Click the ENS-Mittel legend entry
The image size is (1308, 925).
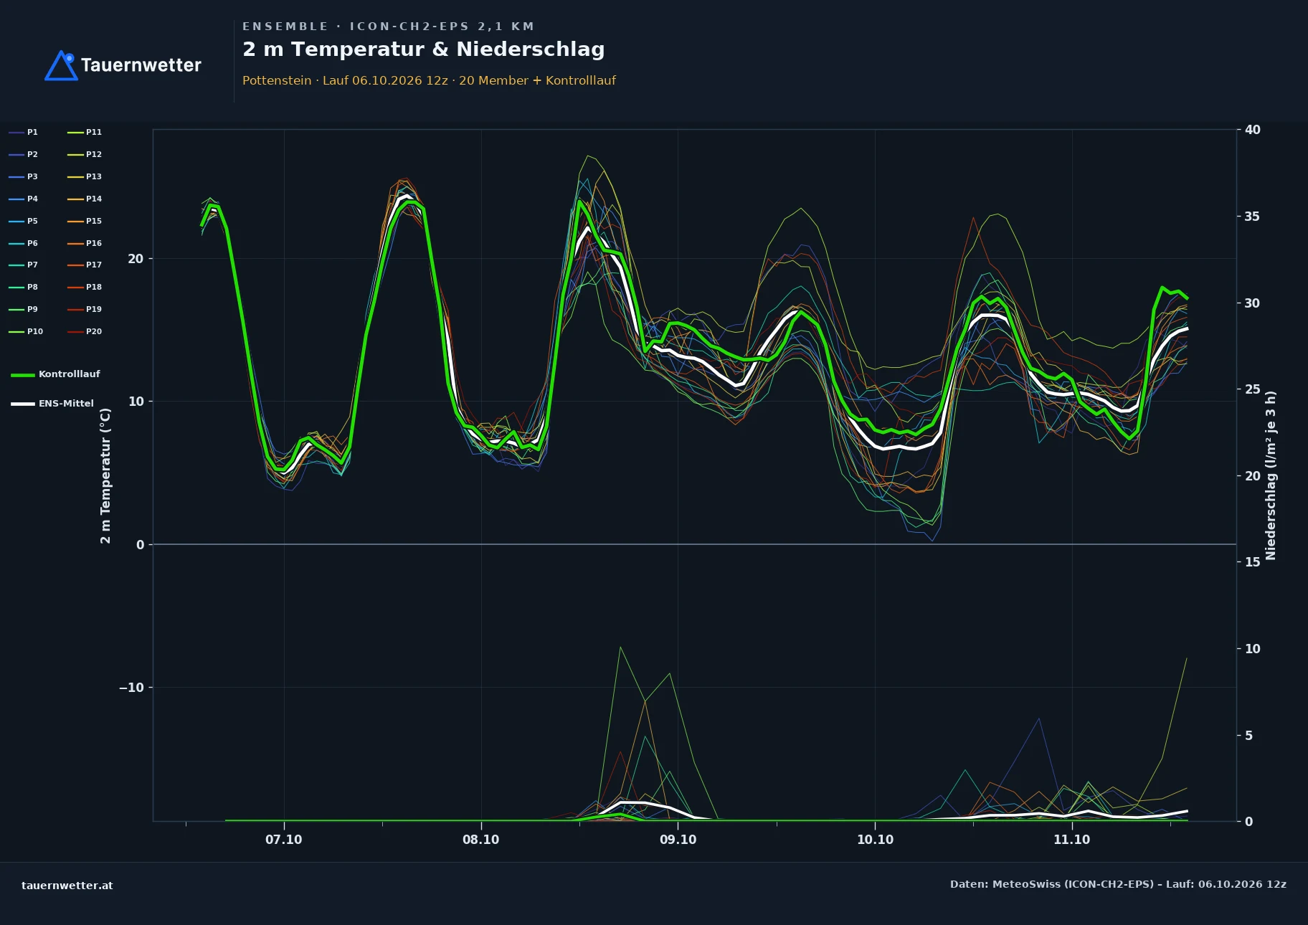pos(52,404)
